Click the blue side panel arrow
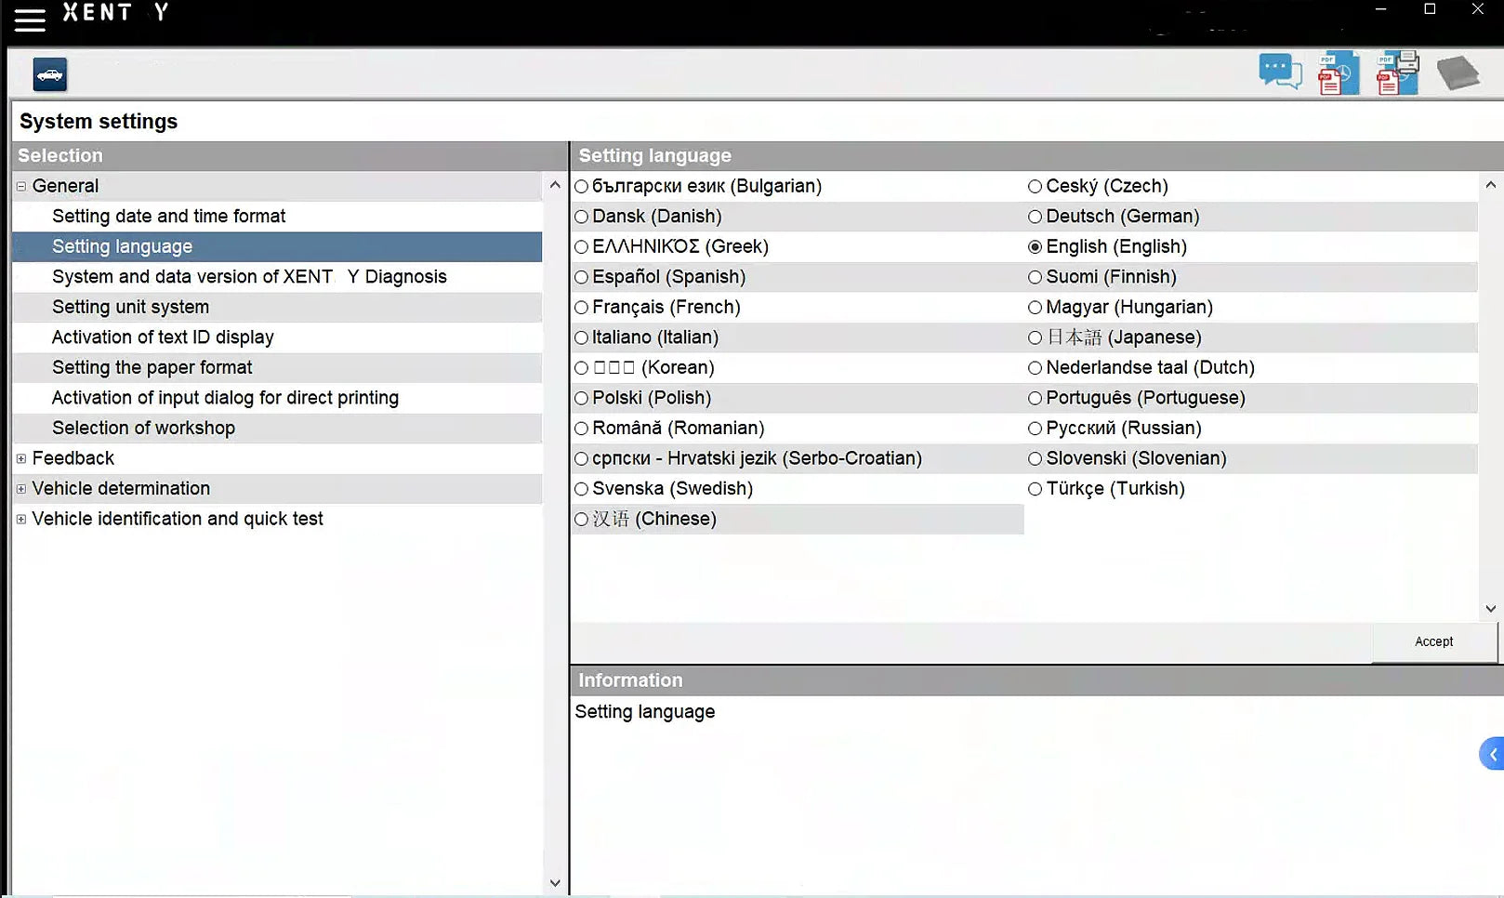 pos(1492,754)
